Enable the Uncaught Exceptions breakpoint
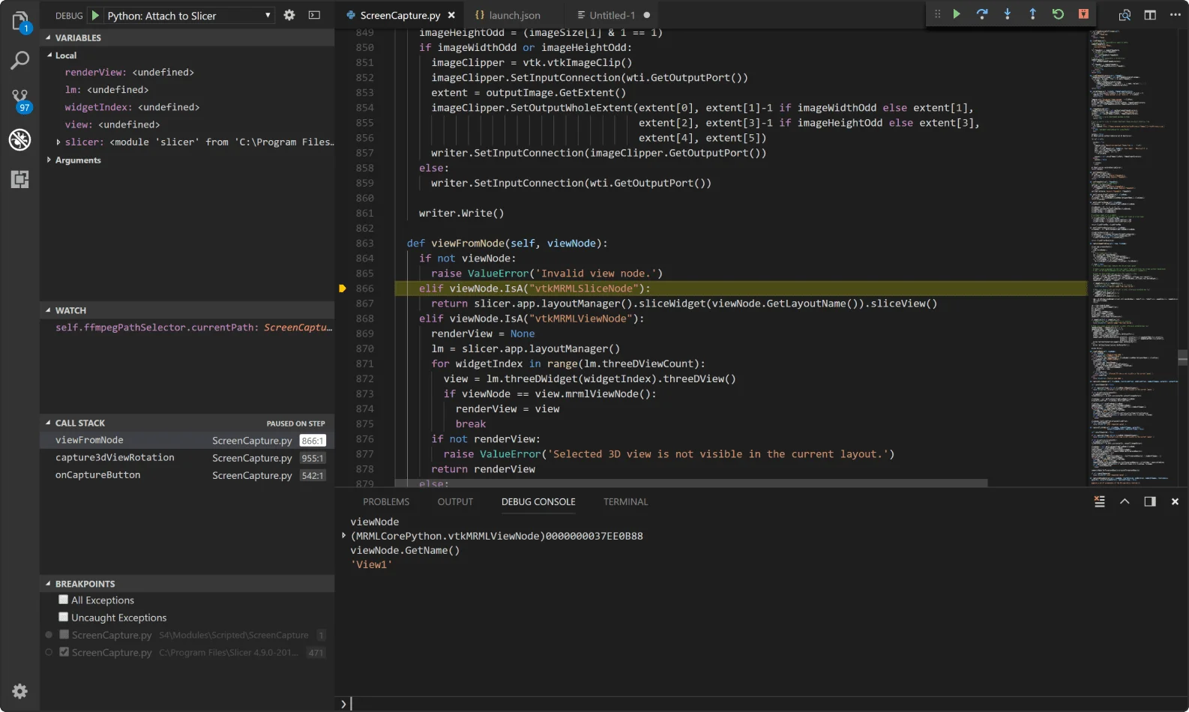The height and width of the screenshot is (712, 1189). [x=64, y=617]
